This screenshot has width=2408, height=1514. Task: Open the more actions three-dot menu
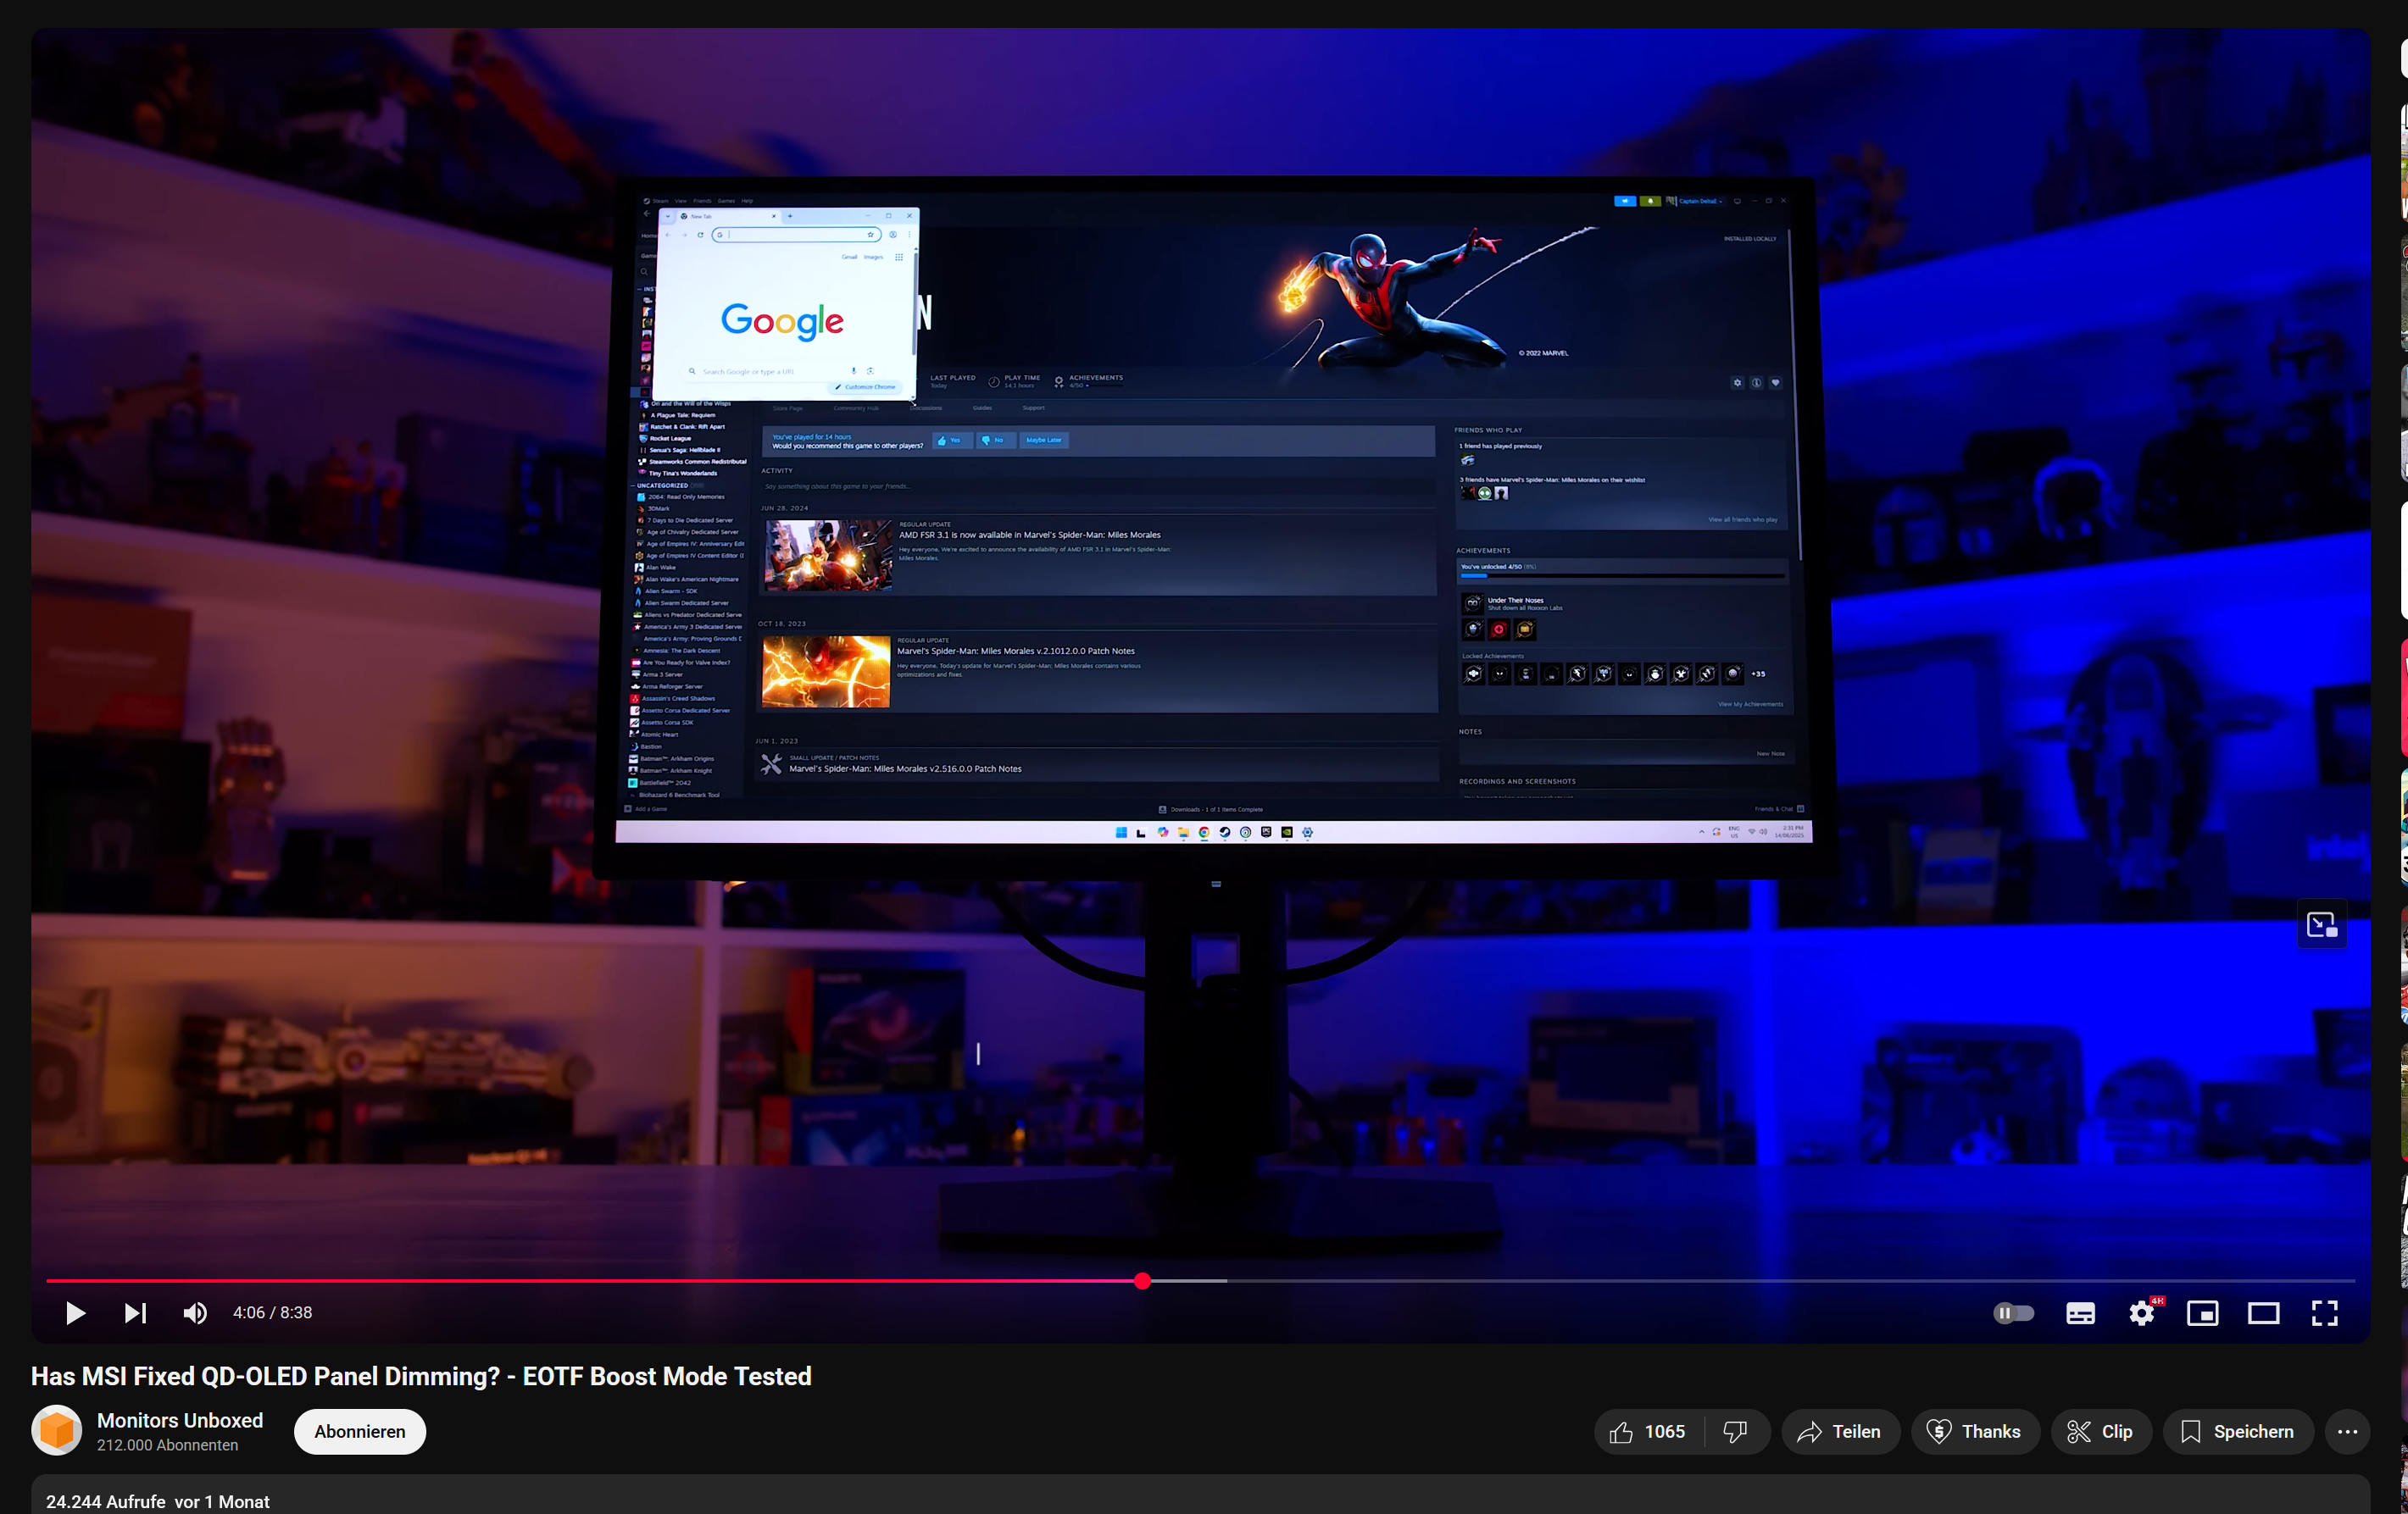coord(2347,1431)
